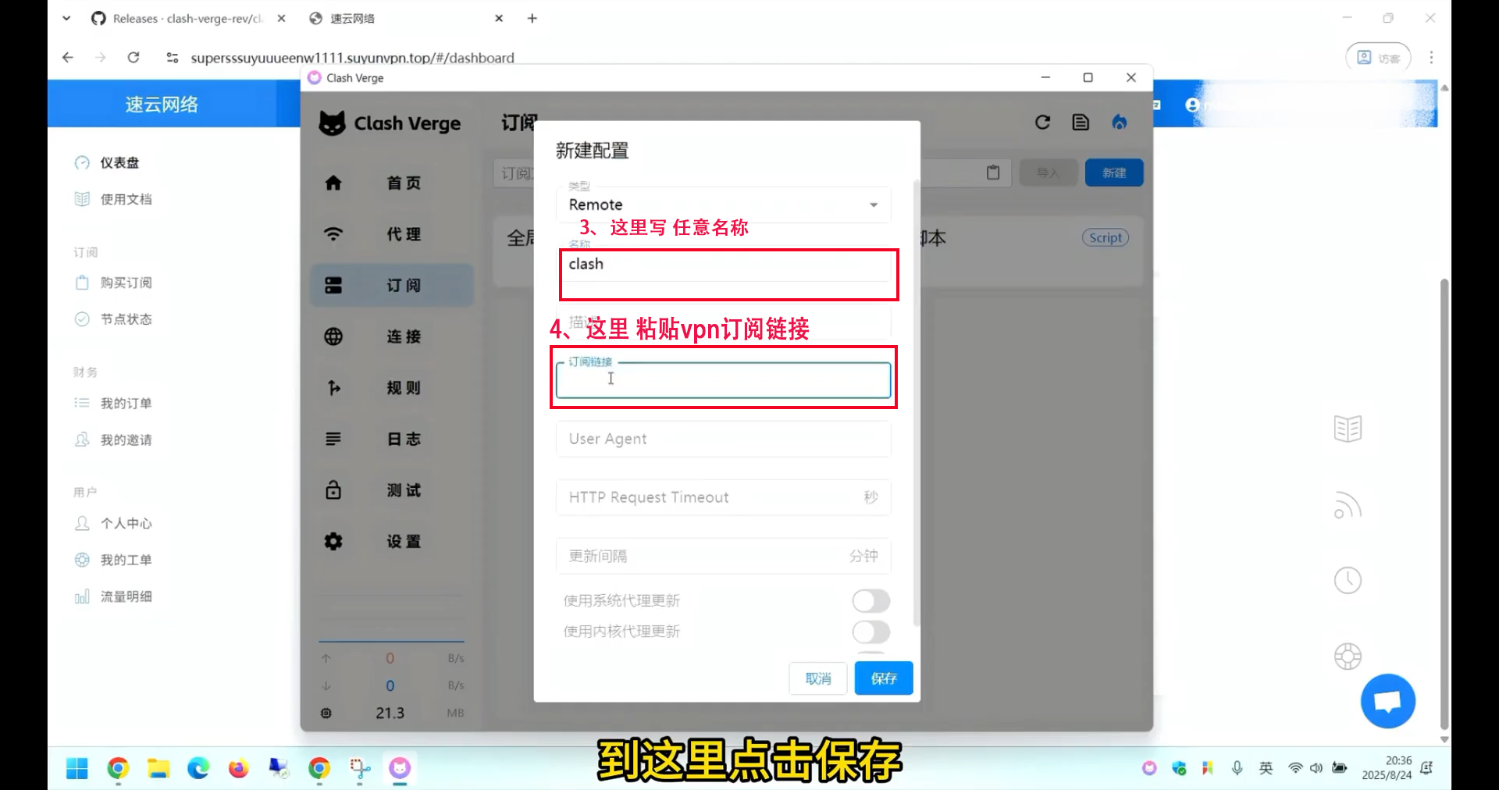This screenshot has width=1499, height=790.
Task: Open a new browser tab
Action: coord(532,18)
